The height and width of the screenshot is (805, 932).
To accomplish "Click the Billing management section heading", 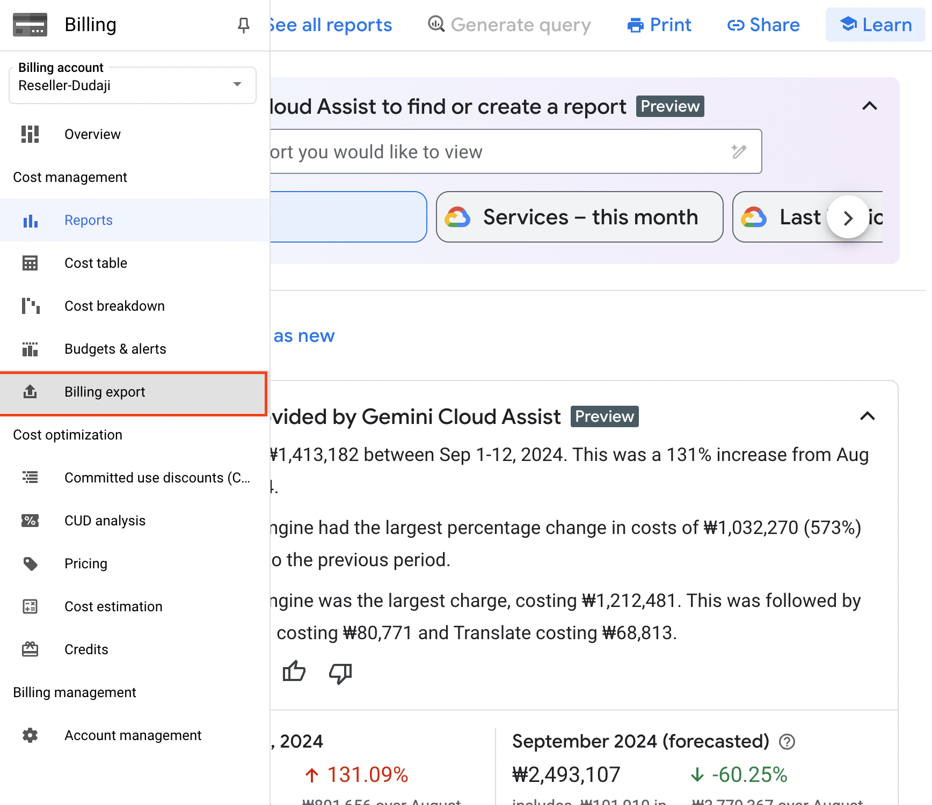I will coord(75,692).
